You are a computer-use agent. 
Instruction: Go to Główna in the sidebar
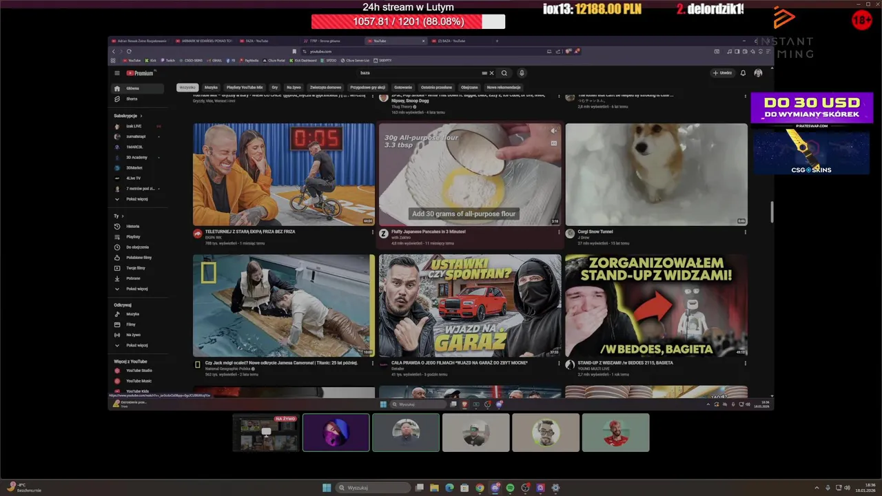[x=139, y=88]
